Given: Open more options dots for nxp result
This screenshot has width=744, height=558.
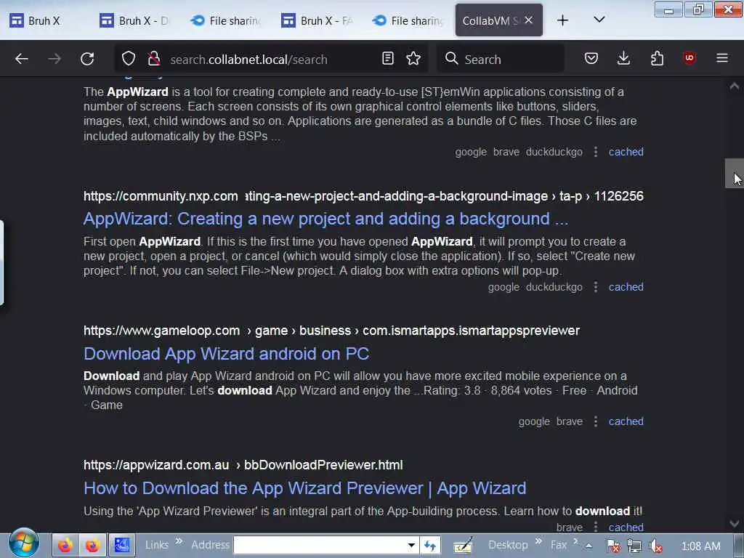Looking at the screenshot, I should pyautogui.click(x=596, y=287).
